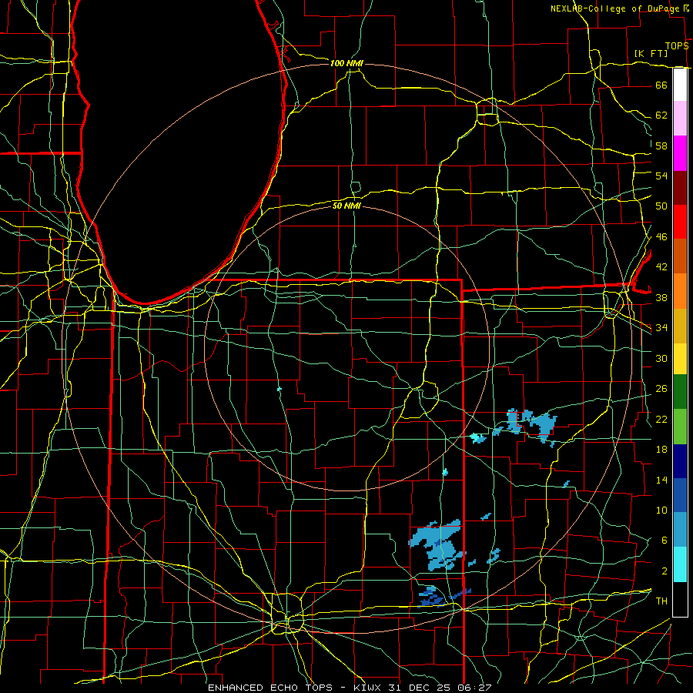Click the yellow legend color swatch
Screen dimensions: 693x693
(x=680, y=359)
